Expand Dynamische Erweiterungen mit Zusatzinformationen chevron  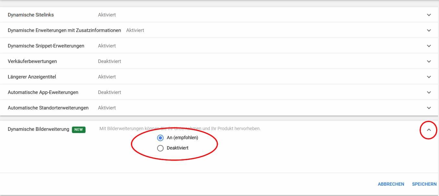[429, 30]
